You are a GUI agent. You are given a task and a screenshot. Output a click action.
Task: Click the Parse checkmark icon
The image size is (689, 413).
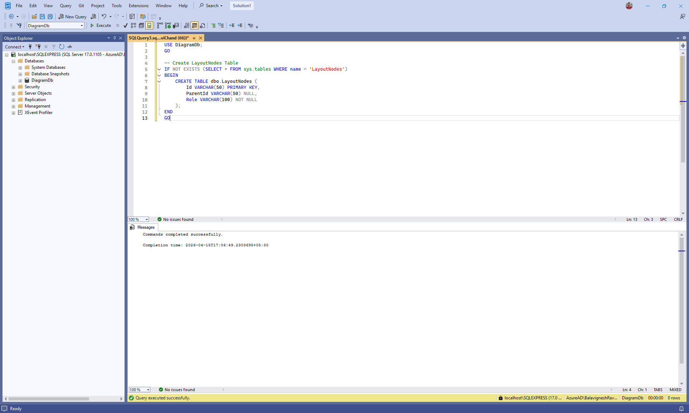pyautogui.click(x=125, y=25)
